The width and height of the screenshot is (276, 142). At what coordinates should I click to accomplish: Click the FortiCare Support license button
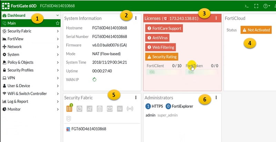164,28
